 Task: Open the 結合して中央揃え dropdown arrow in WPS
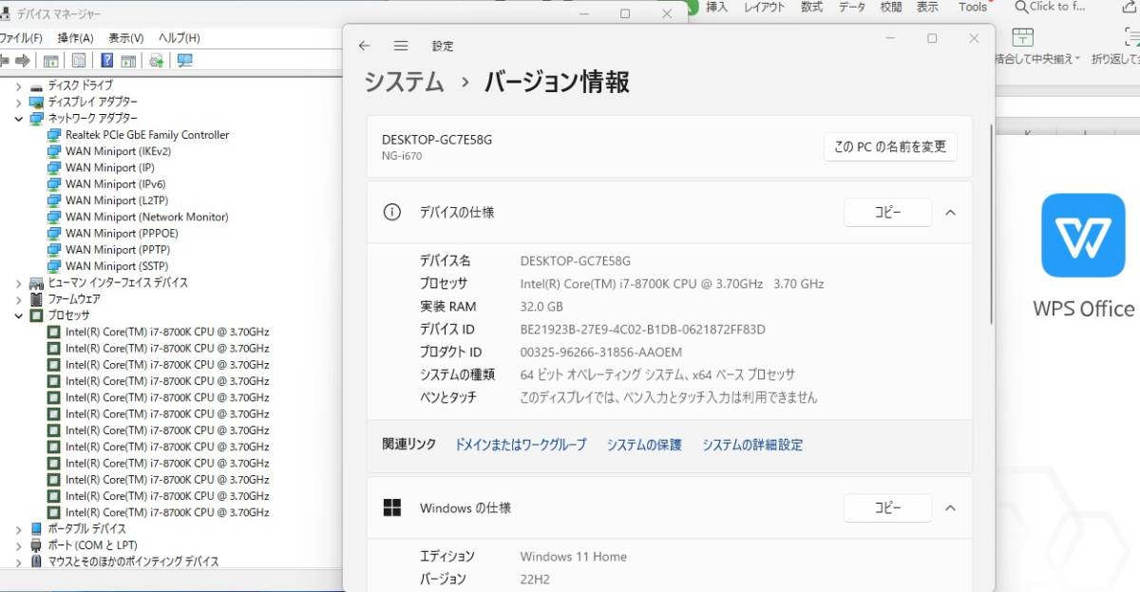coord(1078,59)
